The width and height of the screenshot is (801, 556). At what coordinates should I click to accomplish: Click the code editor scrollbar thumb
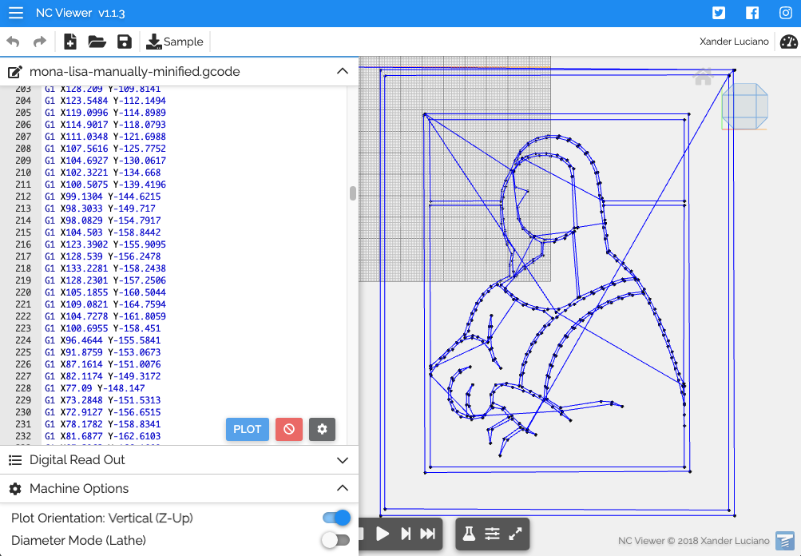[x=353, y=193]
